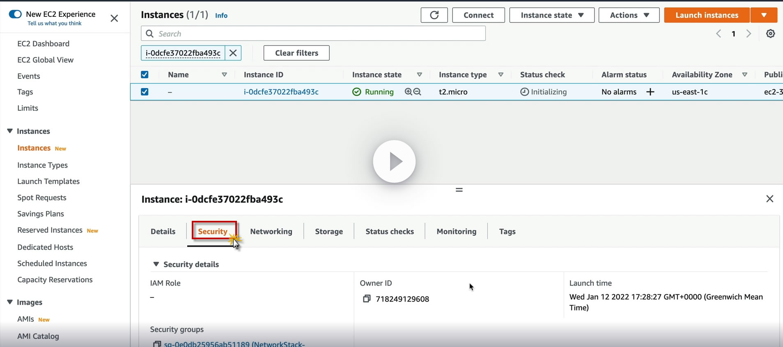This screenshot has width=783, height=347.
Task: Open Launch Templates in sidebar
Action: coord(48,181)
